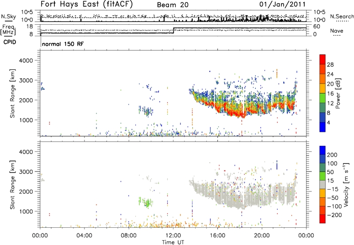Viewport: 354px width, 245px height.
Task: Click the 'Power [dB]' colorbar label
Action: (x=338, y=93)
